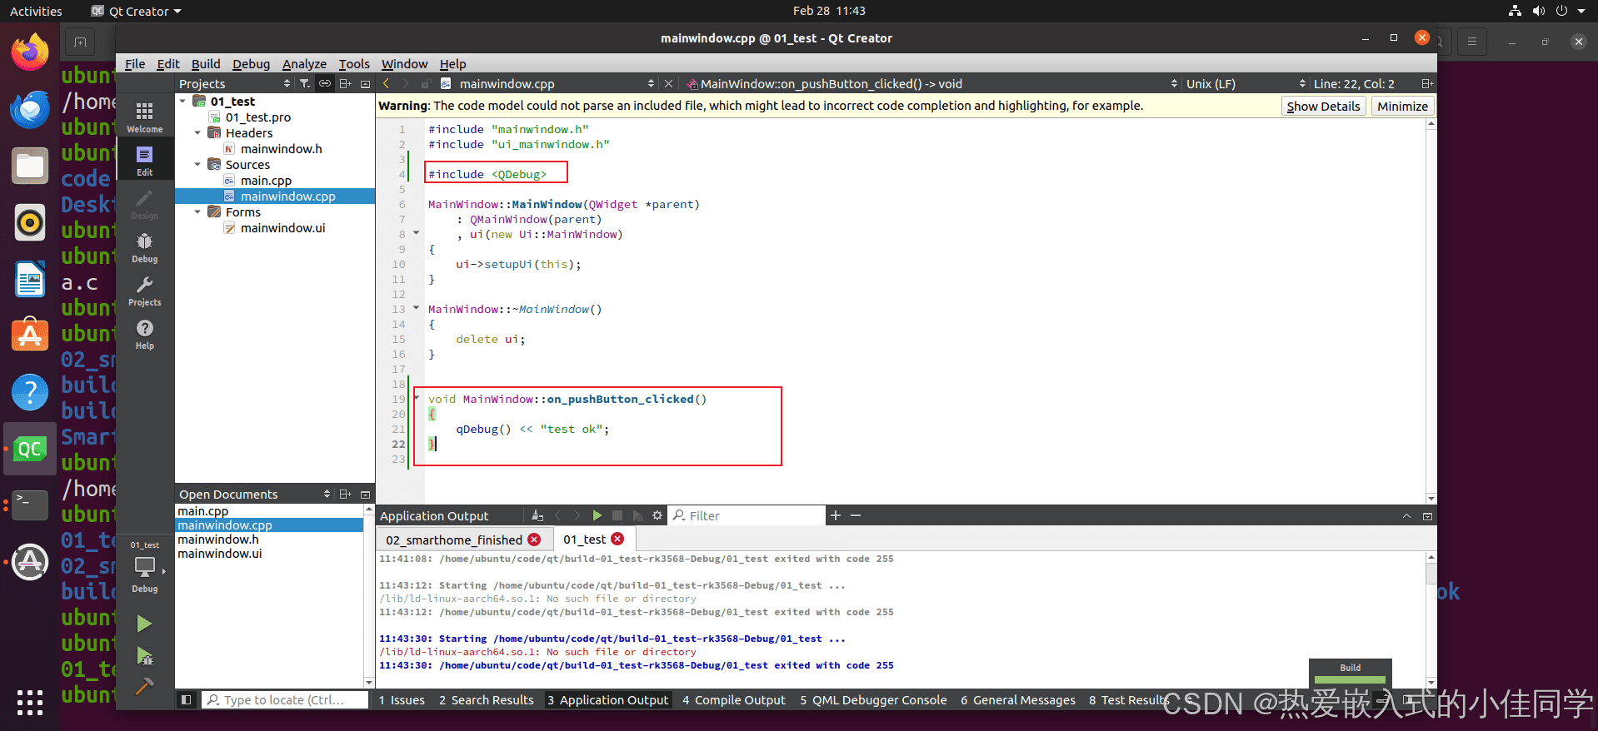Zoom in the output pane text
The image size is (1598, 731).
[836, 516]
